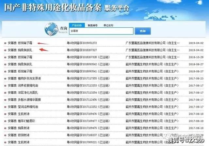Select filing number 粤G妆网备字2017117355（已注销）

tap(88, 79)
